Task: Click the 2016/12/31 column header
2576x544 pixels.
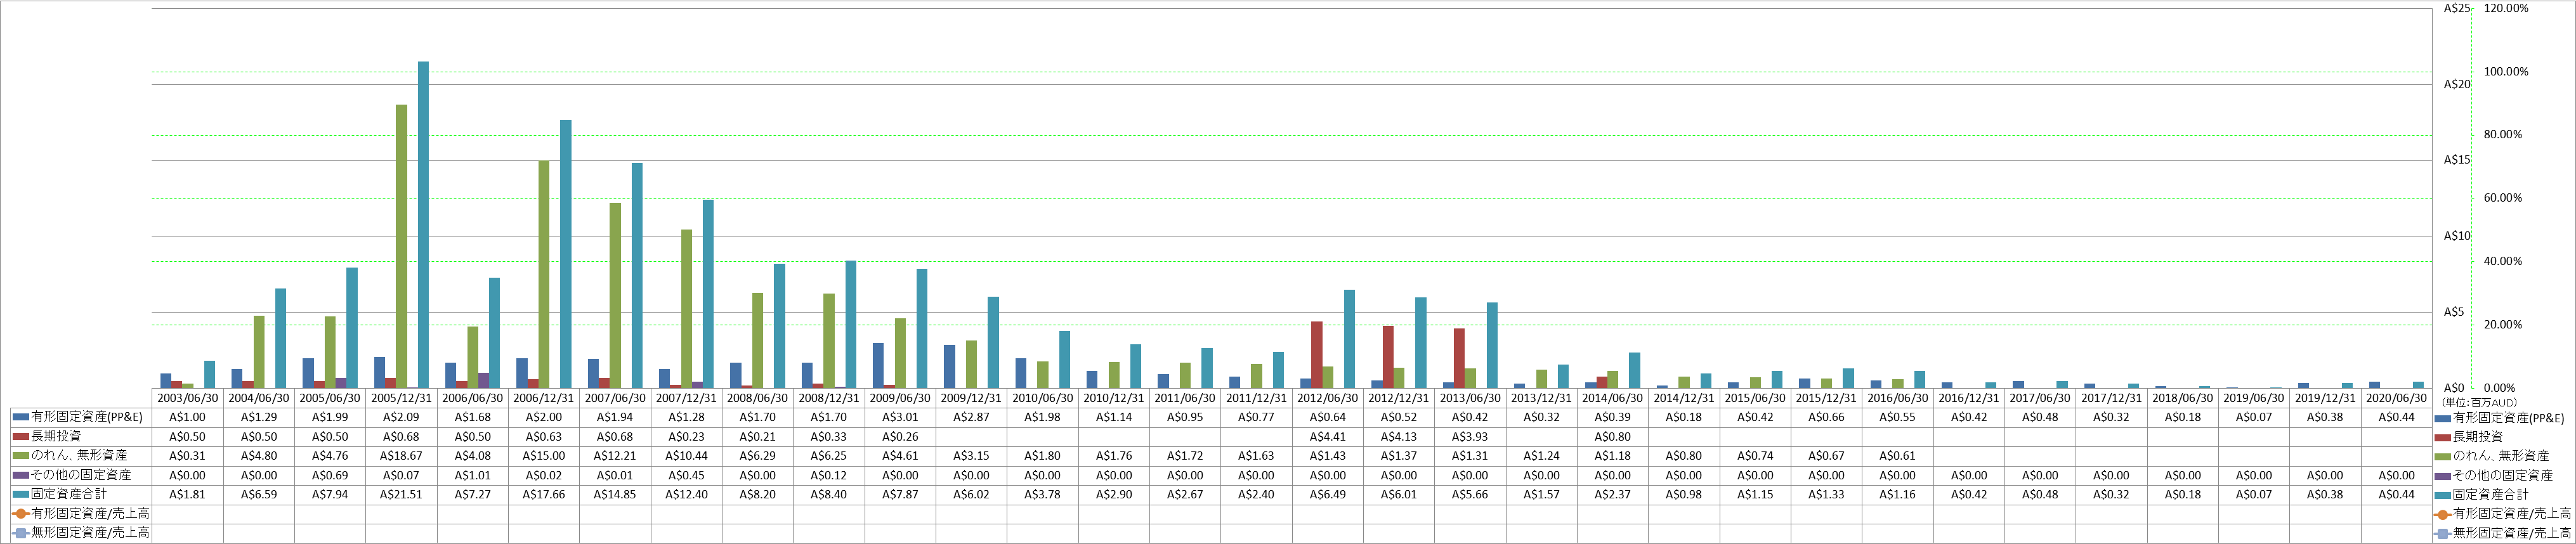Action: [1969, 398]
